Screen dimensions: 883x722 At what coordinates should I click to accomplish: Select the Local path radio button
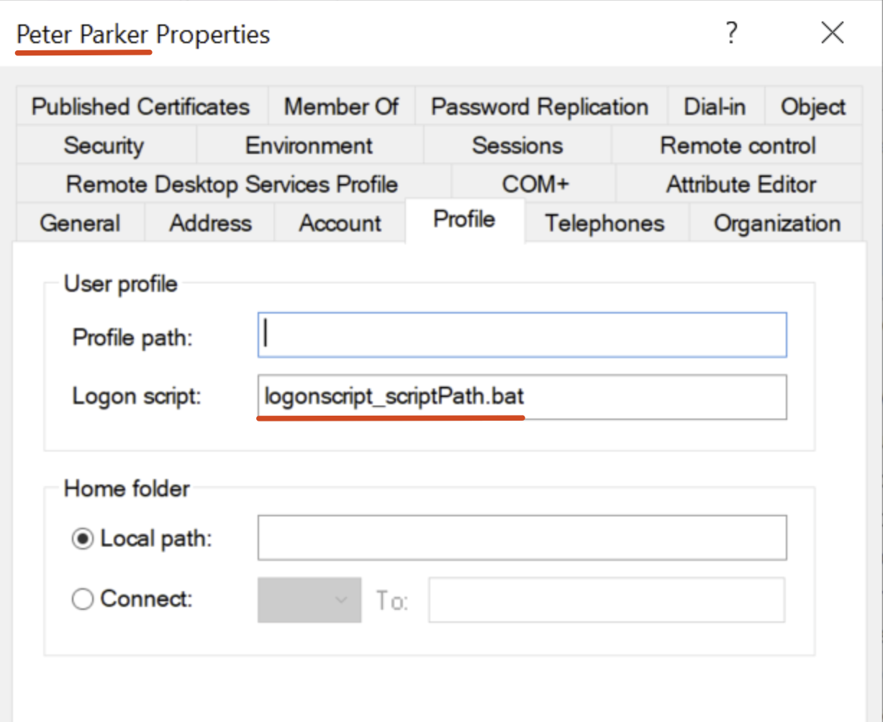click(83, 539)
